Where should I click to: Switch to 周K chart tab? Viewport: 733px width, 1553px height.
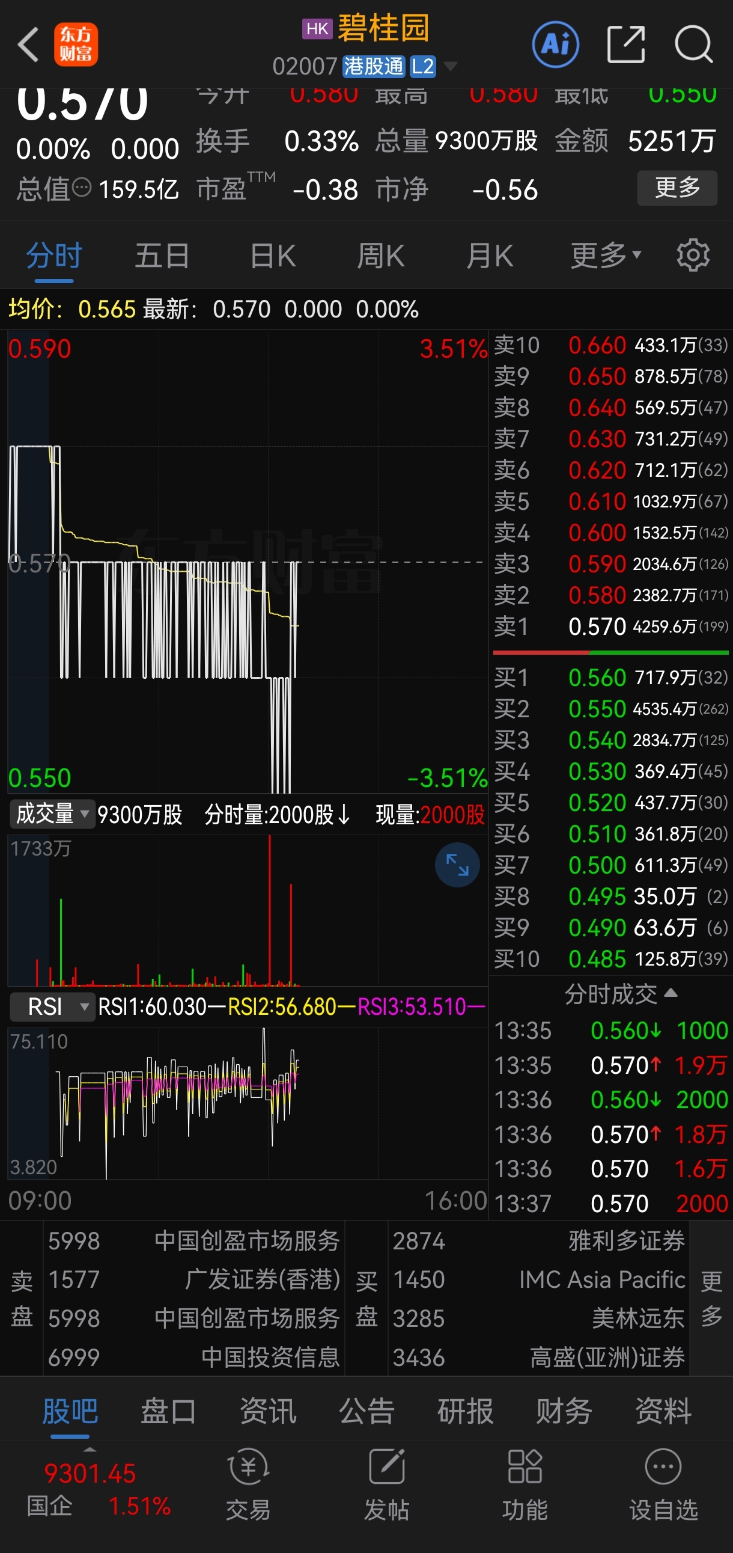click(381, 256)
